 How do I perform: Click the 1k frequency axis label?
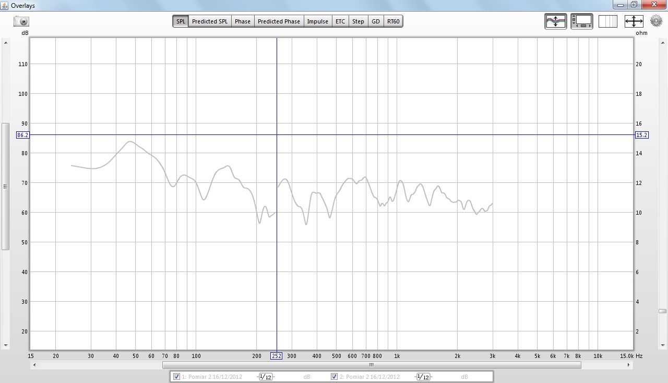(x=397, y=356)
